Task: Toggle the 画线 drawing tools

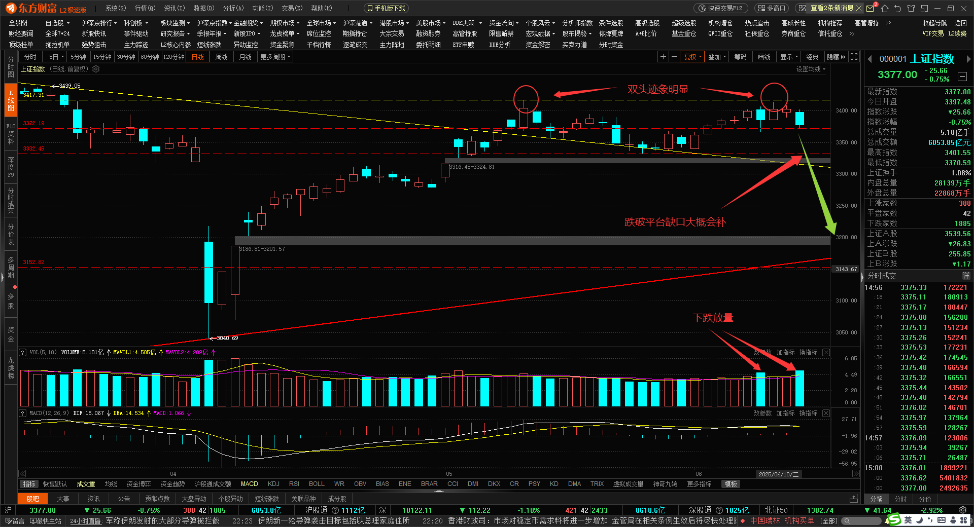Action: [x=764, y=57]
